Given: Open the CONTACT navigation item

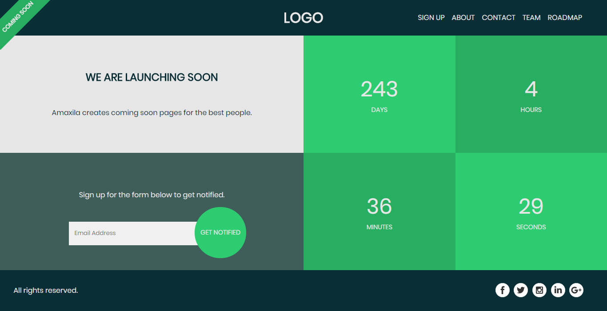Looking at the screenshot, I should coord(499,17).
